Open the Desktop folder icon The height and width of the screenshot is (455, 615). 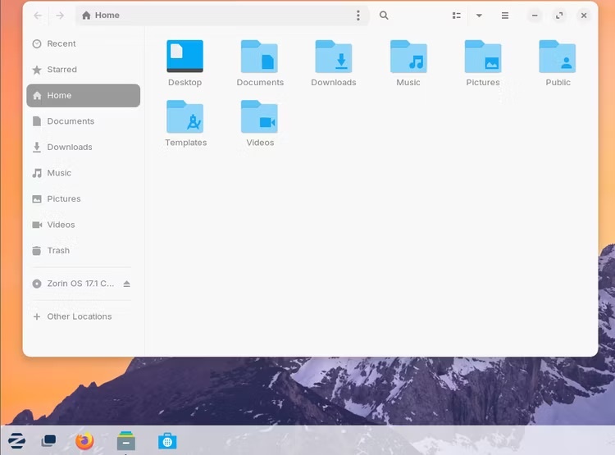pyautogui.click(x=184, y=57)
